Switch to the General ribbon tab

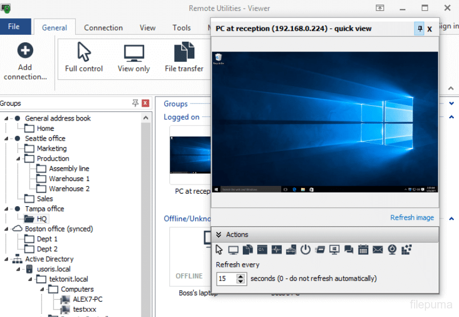(x=54, y=27)
